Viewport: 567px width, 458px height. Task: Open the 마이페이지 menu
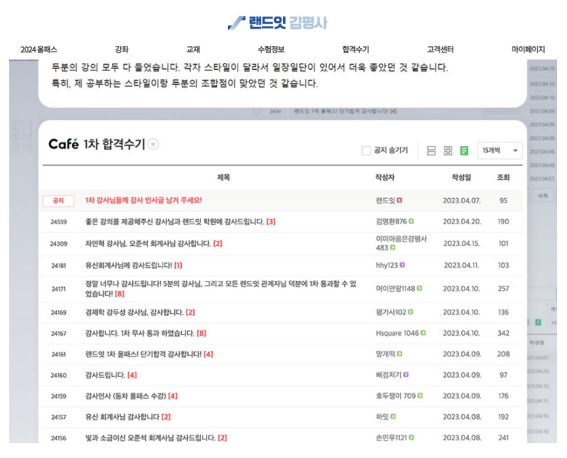pyautogui.click(x=528, y=49)
